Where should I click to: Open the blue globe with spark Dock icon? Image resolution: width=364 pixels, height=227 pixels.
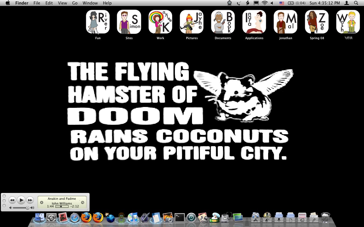[x=110, y=218]
